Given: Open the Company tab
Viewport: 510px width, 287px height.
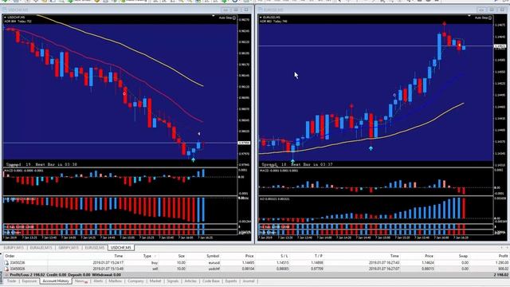Looking at the screenshot, I should click(x=135, y=281).
